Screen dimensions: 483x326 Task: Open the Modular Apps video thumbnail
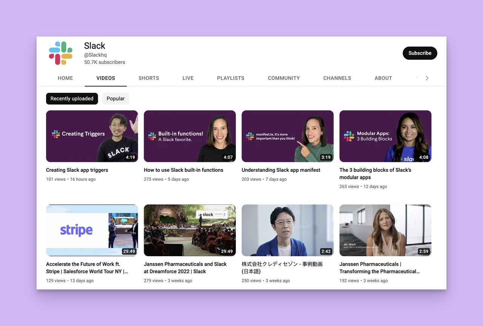[x=385, y=136]
